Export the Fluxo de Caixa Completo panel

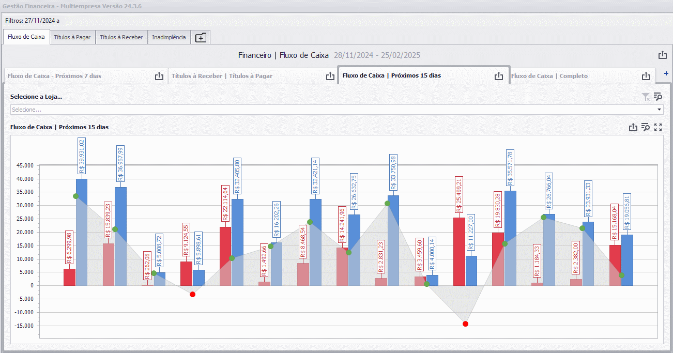click(646, 76)
